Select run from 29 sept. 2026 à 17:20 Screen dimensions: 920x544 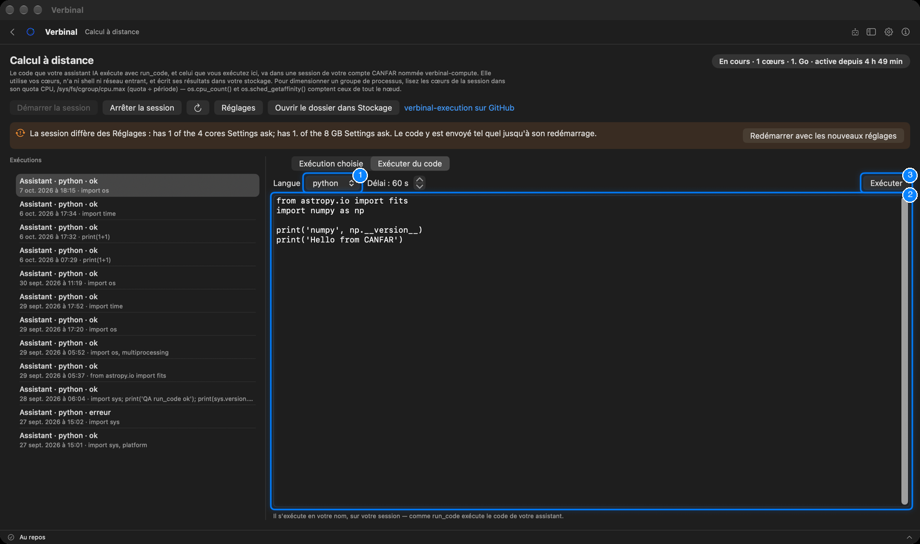pos(138,325)
